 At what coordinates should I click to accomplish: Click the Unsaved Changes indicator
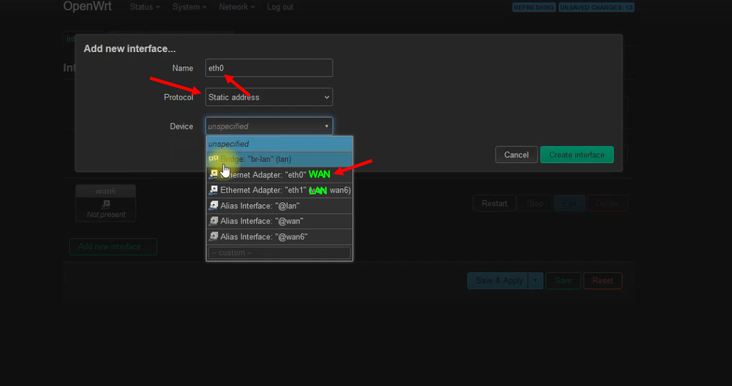(596, 8)
